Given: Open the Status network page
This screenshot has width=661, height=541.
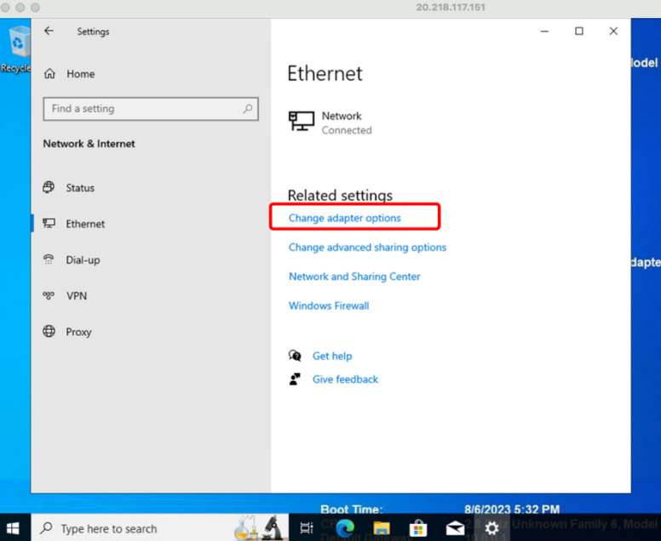Looking at the screenshot, I should (80, 188).
